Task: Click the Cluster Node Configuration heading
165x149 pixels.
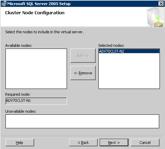Action: click(35, 13)
